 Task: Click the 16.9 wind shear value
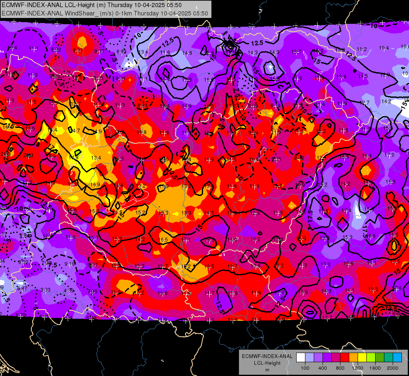click(95, 185)
